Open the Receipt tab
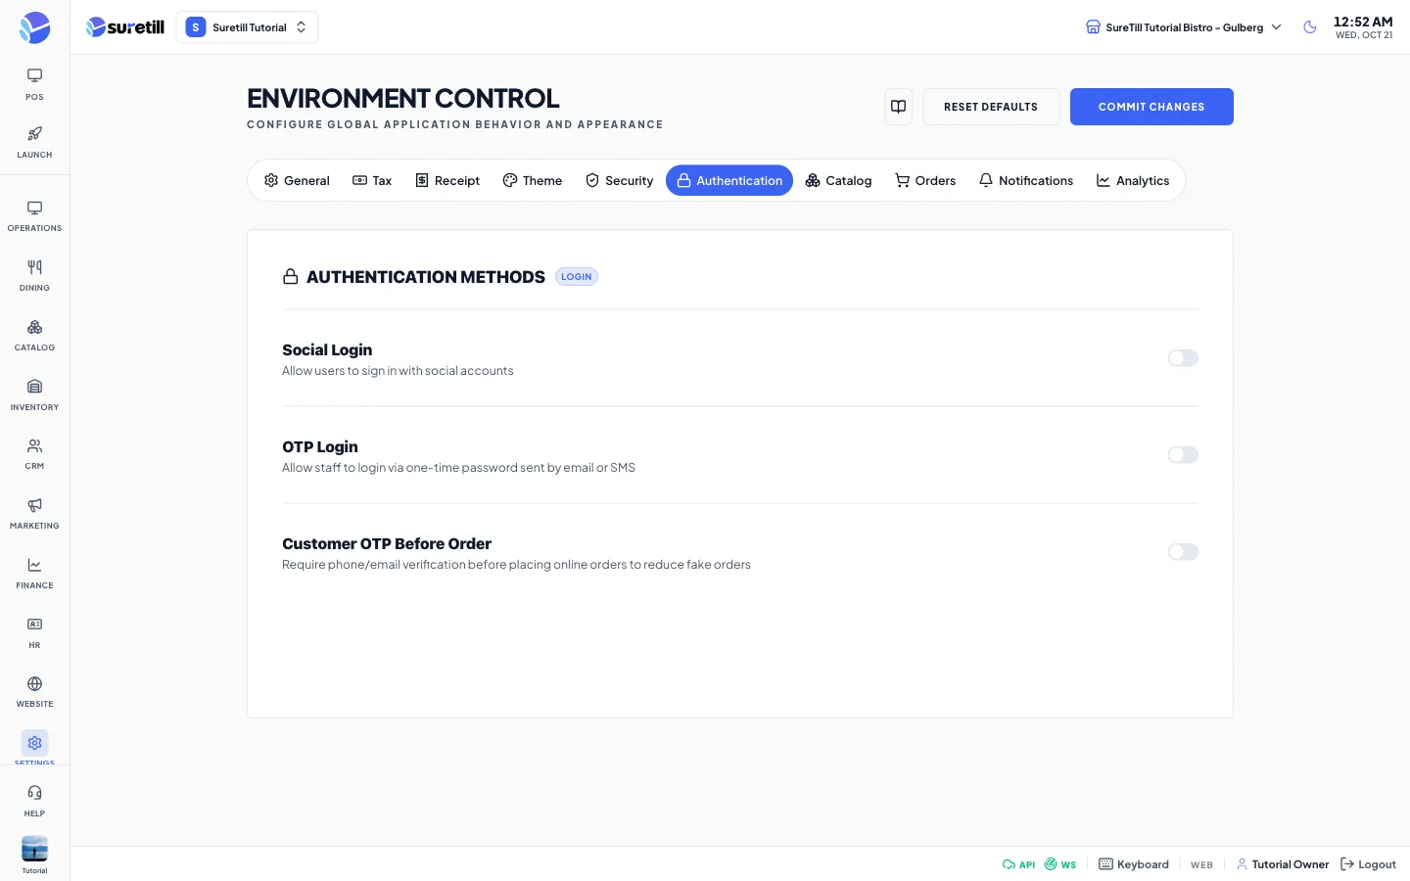This screenshot has width=1410, height=881. tap(447, 180)
